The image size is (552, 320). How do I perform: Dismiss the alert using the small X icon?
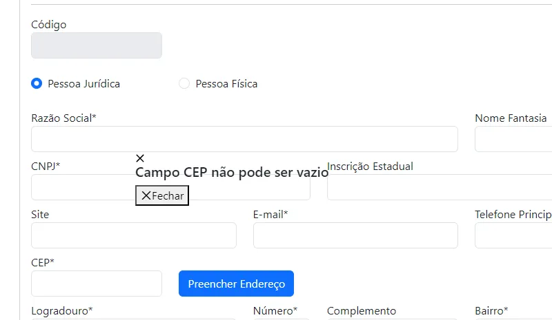tap(140, 158)
